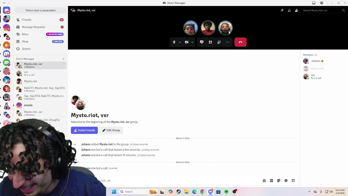Viewport: 348px width, 196px height.
Task: Create a new DM with plus icon
Action: (x=64, y=59)
